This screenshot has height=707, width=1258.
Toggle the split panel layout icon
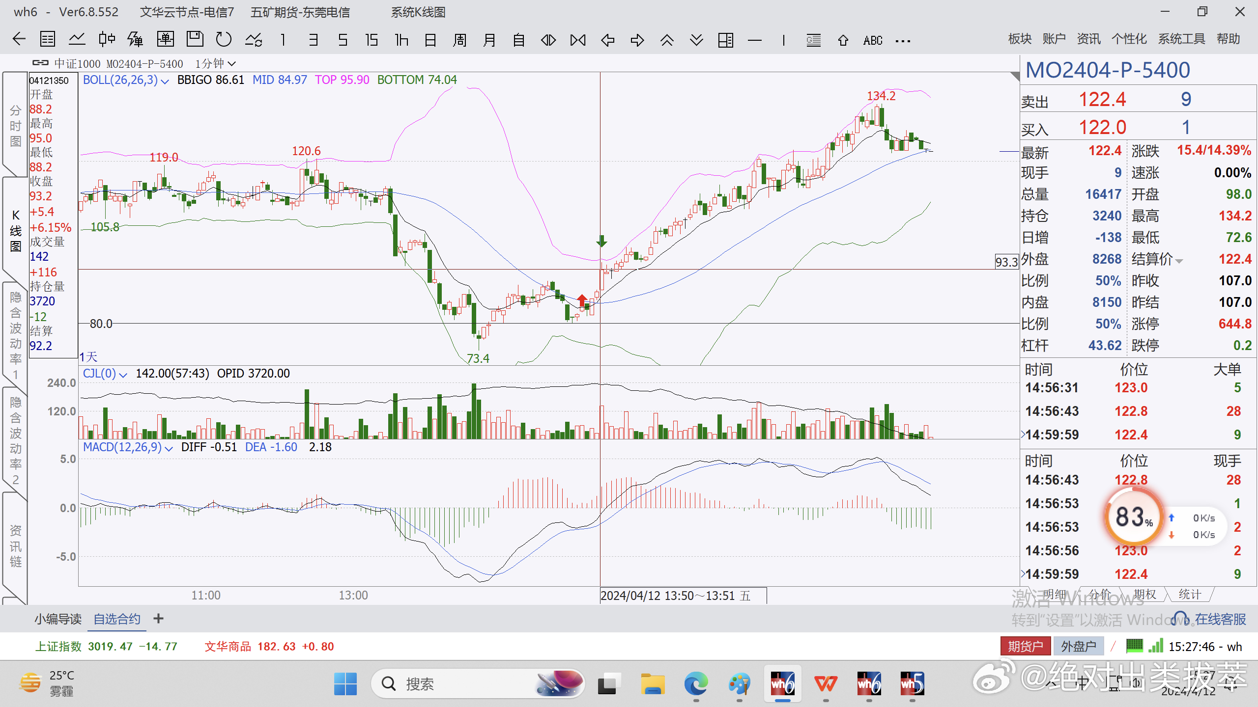[726, 40]
